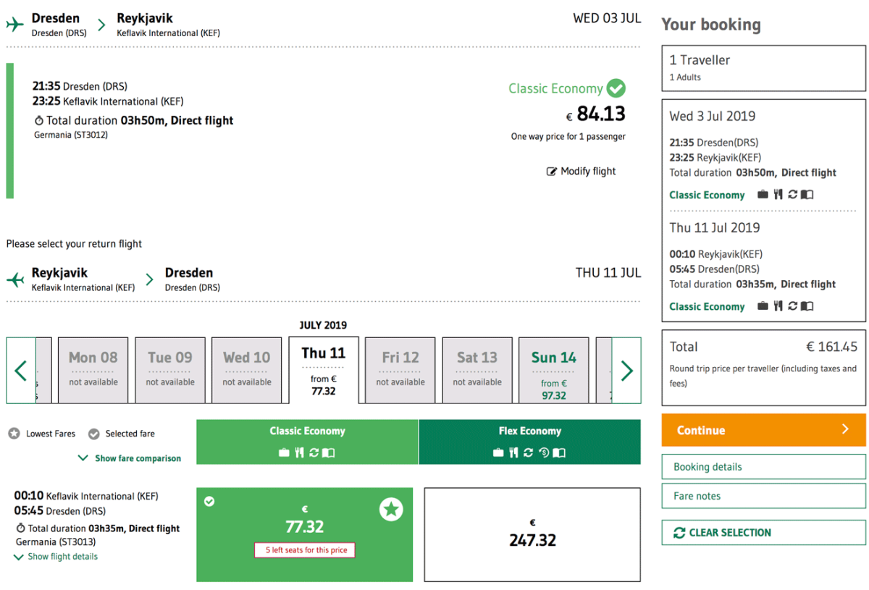Click the meal icon under Flex Economy header
Screen dimensions: 869x590
513,452
